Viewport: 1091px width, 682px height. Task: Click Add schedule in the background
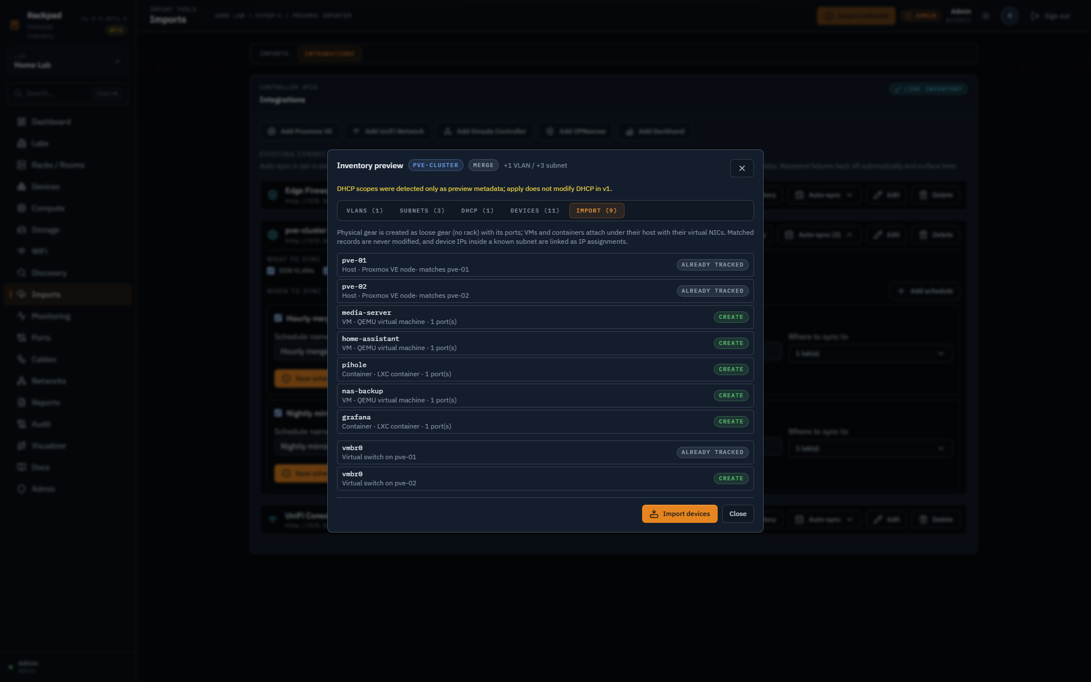(x=925, y=291)
